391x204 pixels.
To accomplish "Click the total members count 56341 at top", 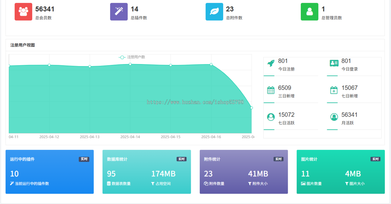I will pos(45,9).
